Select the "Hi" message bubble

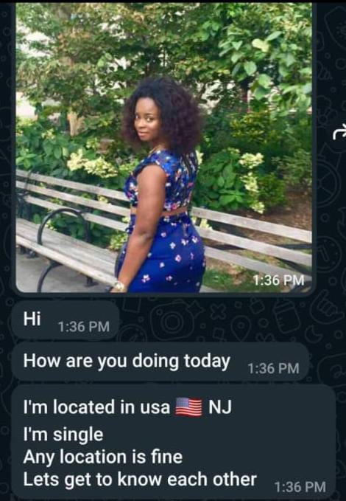(66, 320)
